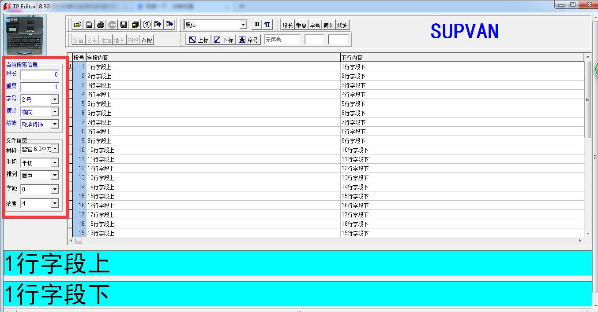Click the STOP icon in toolbar
598x312 pixels.
point(112,25)
